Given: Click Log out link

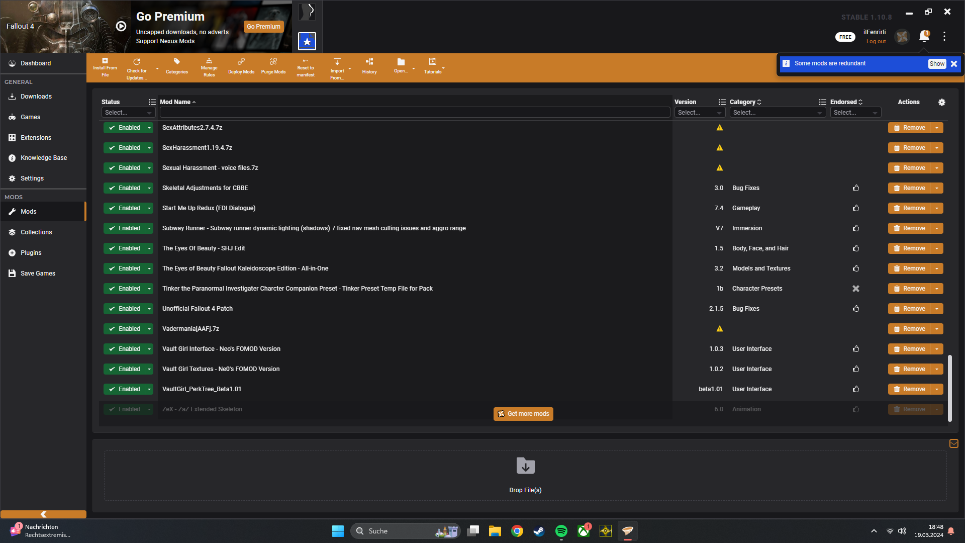Looking at the screenshot, I should point(876,42).
